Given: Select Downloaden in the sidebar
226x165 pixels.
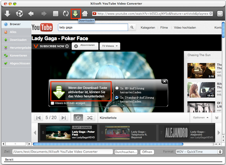Looking at the screenshot, I should click(16, 40).
